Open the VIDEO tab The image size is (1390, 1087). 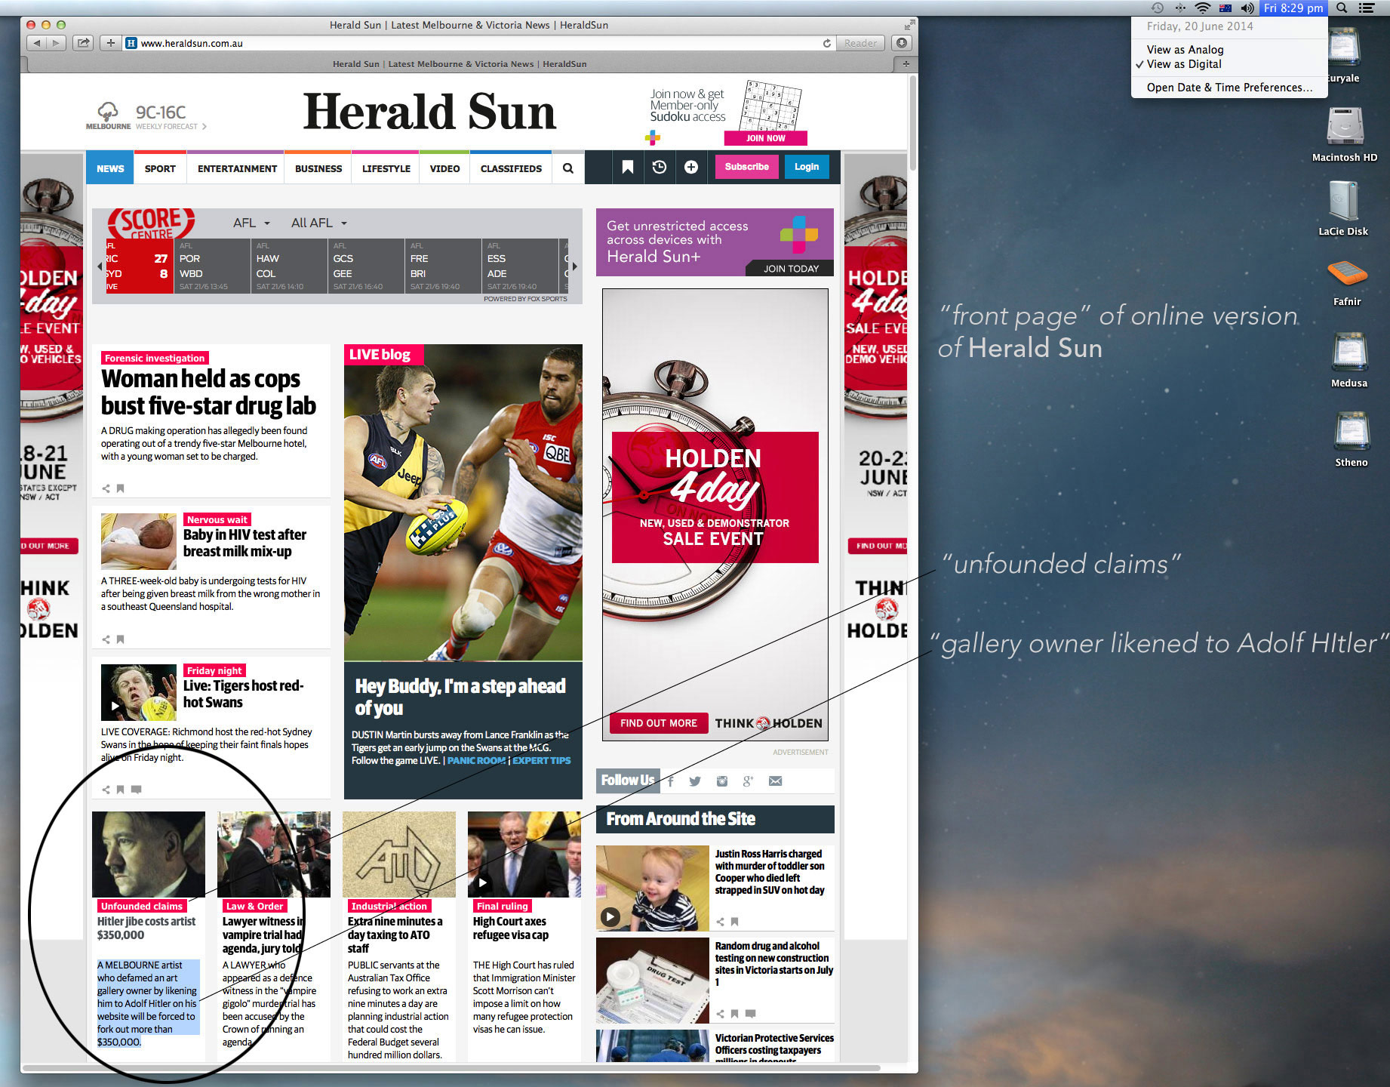(x=444, y=168)
